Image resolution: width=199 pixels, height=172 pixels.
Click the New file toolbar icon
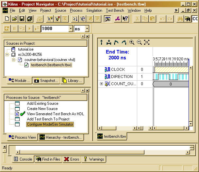[x=7, y=19]
